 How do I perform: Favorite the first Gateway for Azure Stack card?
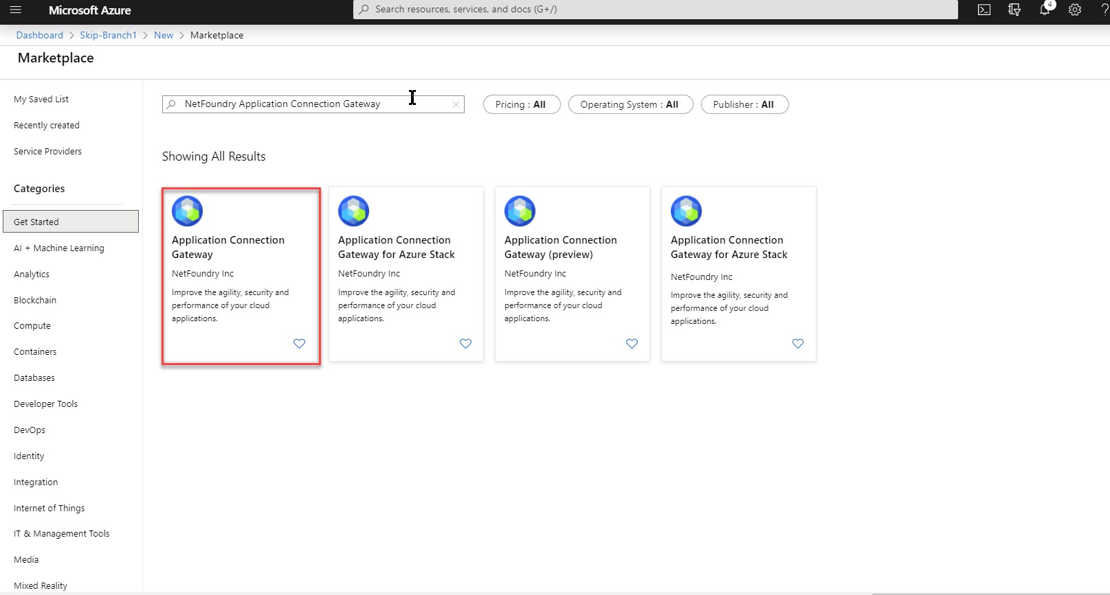coord(465,344)
